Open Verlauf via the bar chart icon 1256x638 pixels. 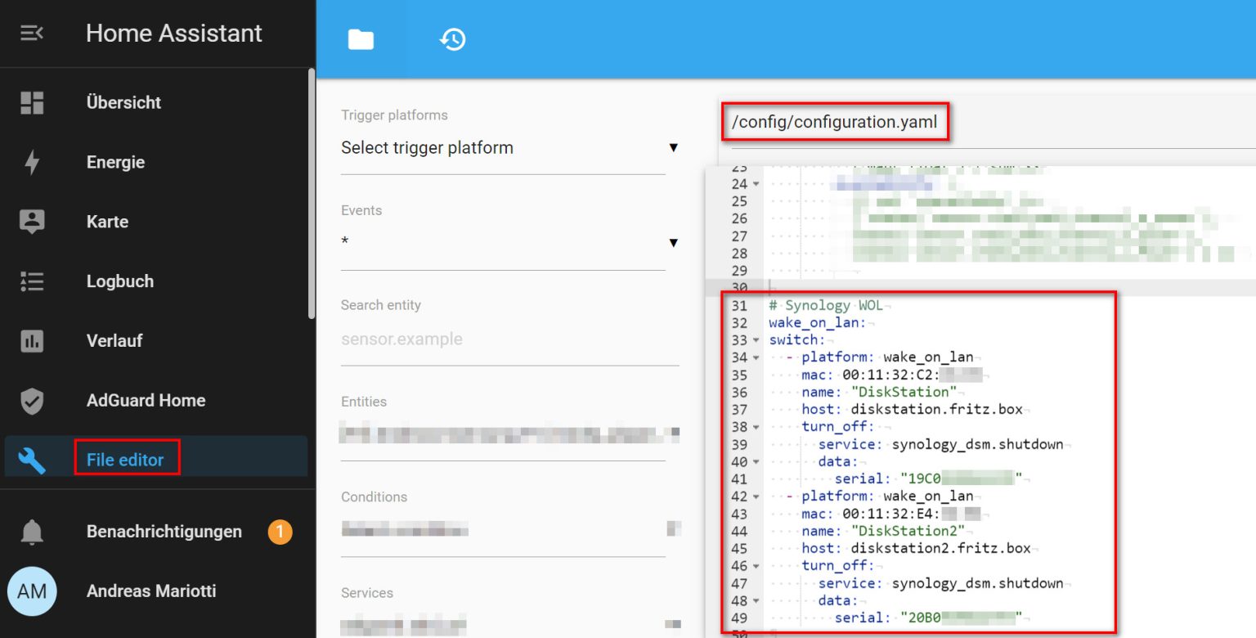coord(33,340)
